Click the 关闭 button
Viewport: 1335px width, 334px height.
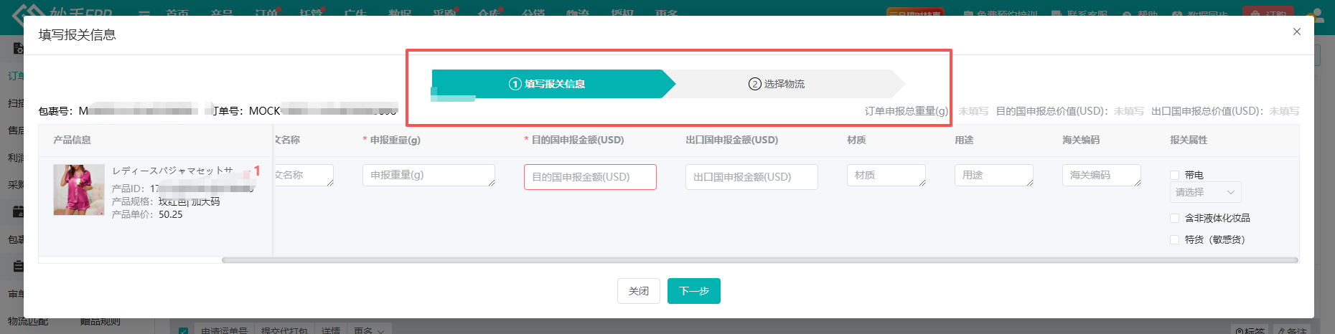pyautogui.click(x=639, y=291)
